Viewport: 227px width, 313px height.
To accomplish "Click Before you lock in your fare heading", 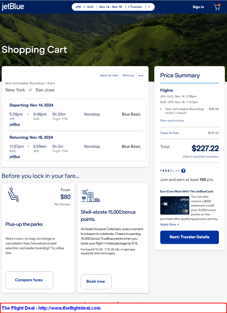I will point(41,176).
